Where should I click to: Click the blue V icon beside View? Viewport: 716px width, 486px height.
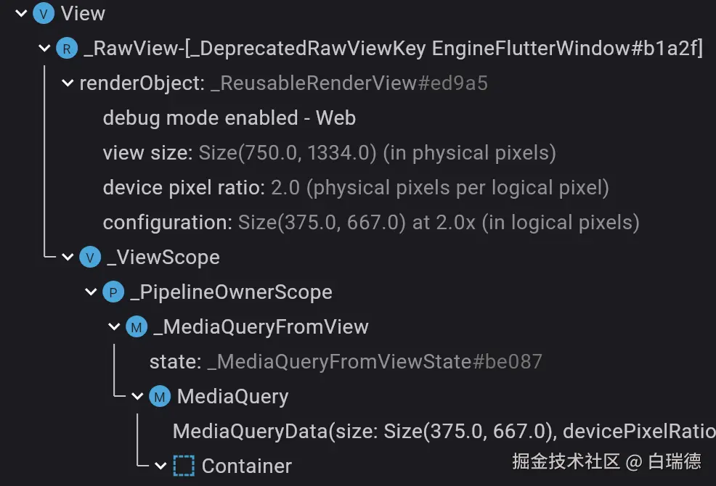[45, 14]
